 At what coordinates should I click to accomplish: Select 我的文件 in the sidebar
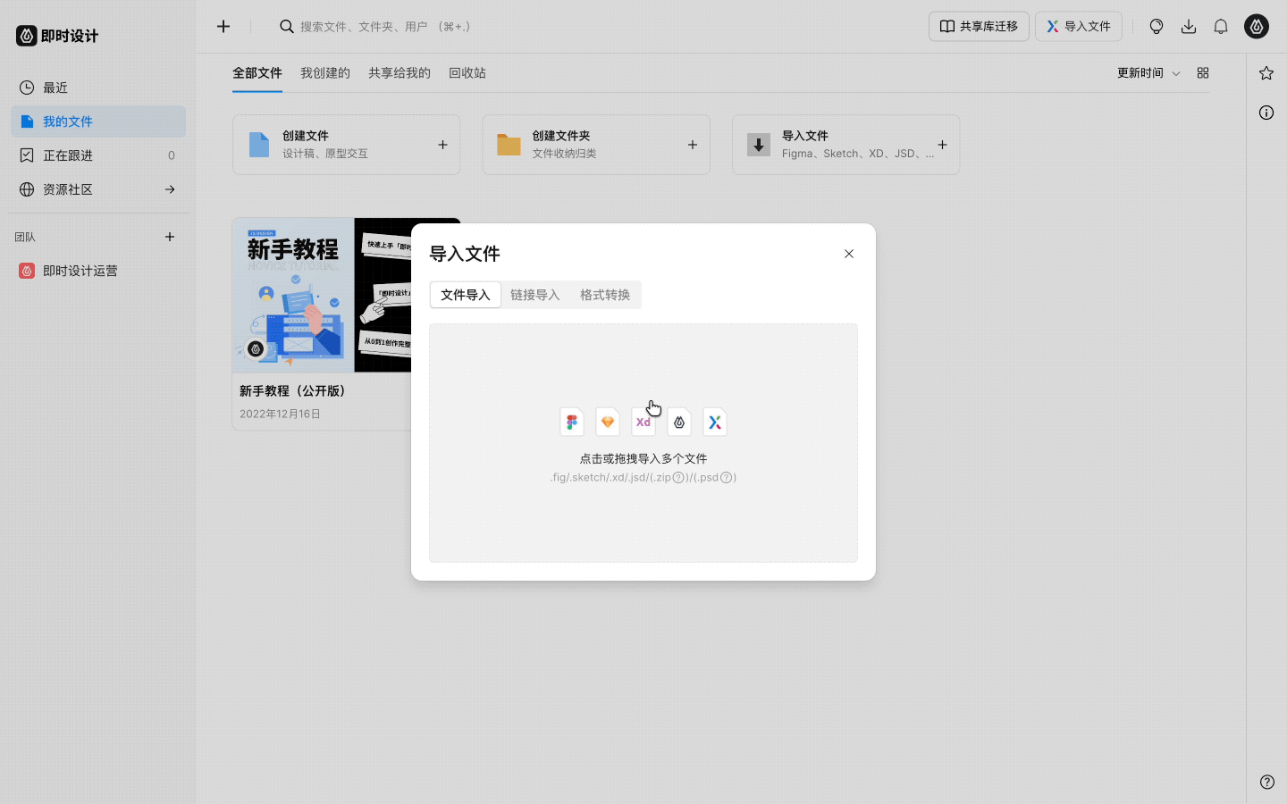click(98, 121)
